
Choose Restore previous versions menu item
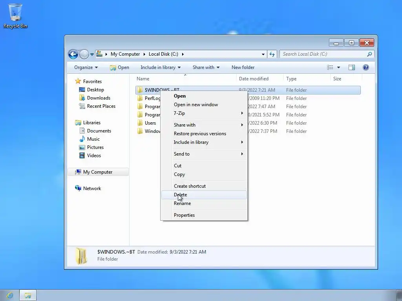point(204,134)
